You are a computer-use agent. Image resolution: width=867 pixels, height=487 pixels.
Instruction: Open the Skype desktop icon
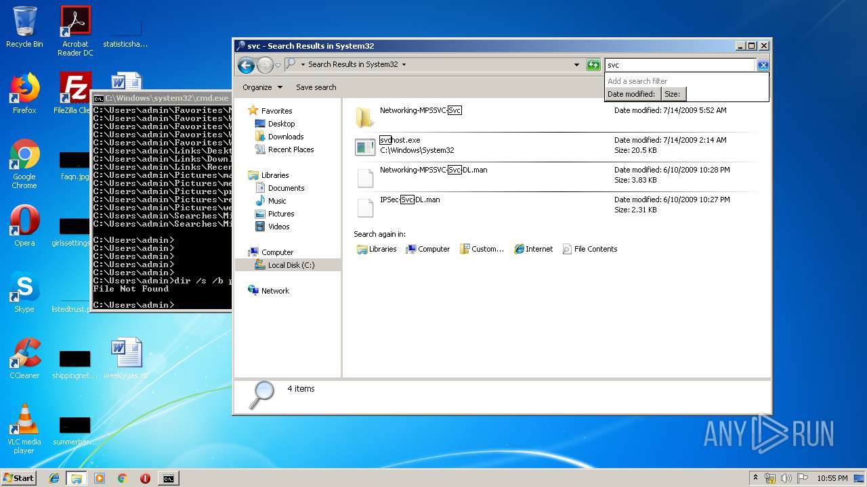click(24, 293)
